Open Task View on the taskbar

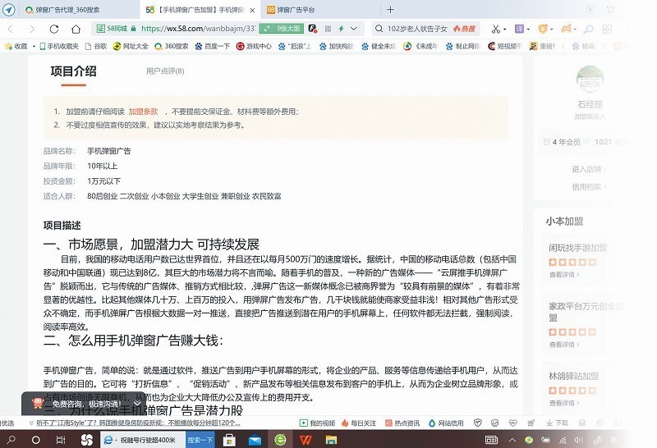[x=61, y=440]
